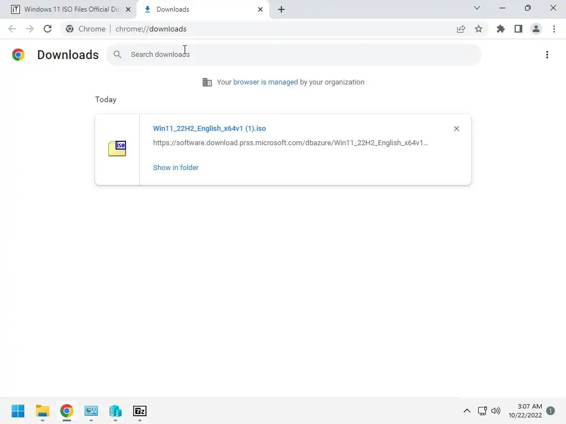
Task: Click the Downloads page title
Action: pyautogui.click(x=68, y=55)
